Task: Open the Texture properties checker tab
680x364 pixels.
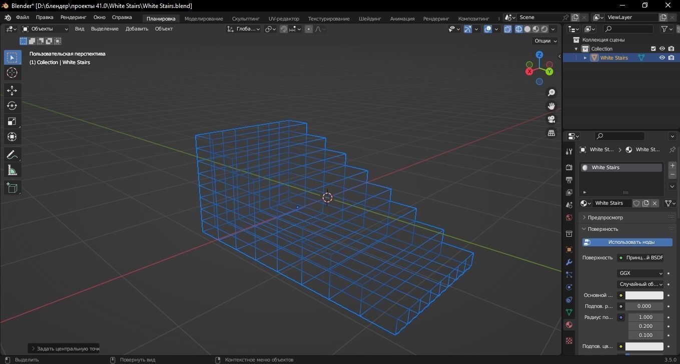Action: 569,340
